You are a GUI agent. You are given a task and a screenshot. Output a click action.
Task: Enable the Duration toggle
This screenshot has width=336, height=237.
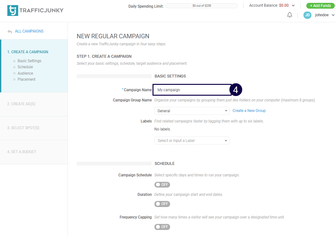[x=162, y=204]
